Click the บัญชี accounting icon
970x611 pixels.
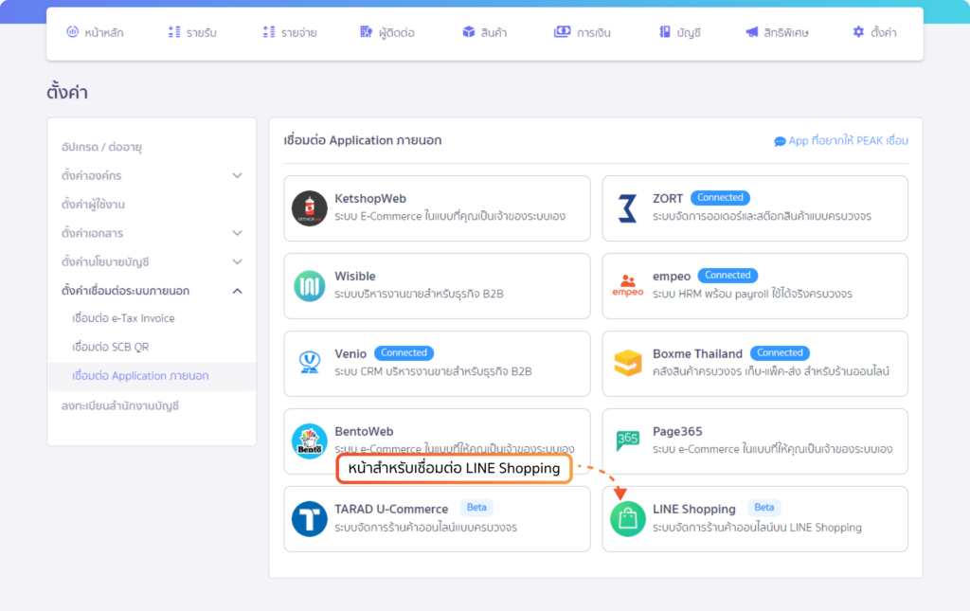pos(664,31)
